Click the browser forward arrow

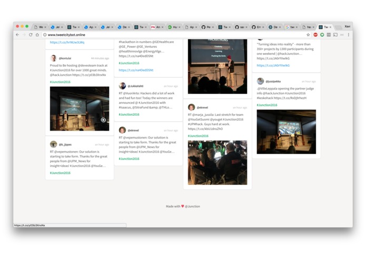pyautogui.click(x=24, y=35)
